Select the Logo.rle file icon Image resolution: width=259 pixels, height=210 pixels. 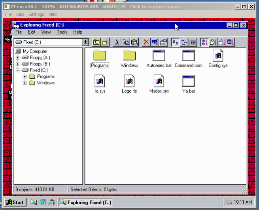129,81
